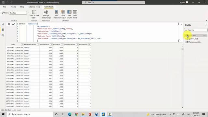Screen dimensions: 208x117
Task: Open Task View on taskbar
Action: click(x=63, y=114)
